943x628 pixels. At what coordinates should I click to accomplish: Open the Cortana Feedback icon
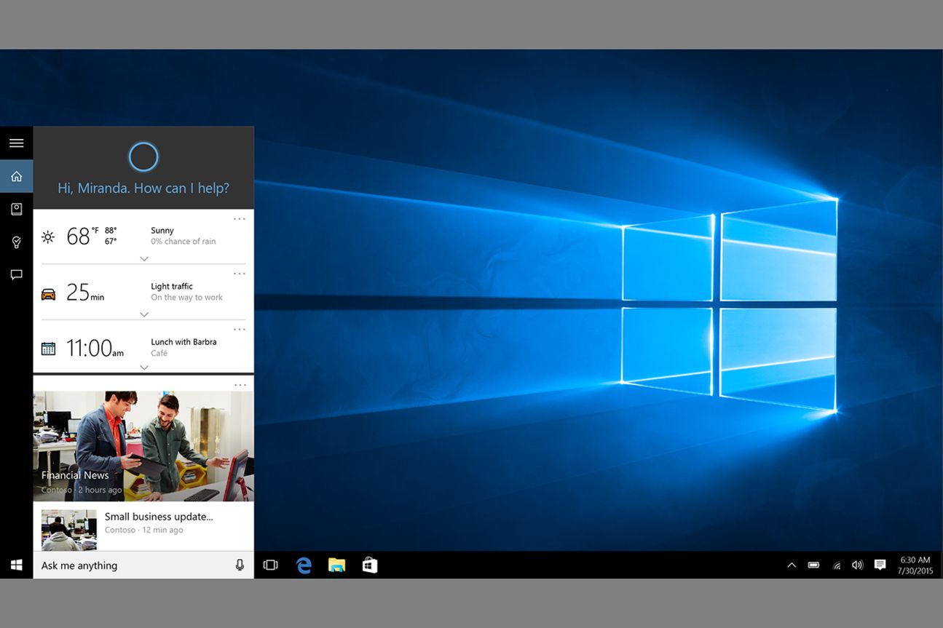coord(16,275)
